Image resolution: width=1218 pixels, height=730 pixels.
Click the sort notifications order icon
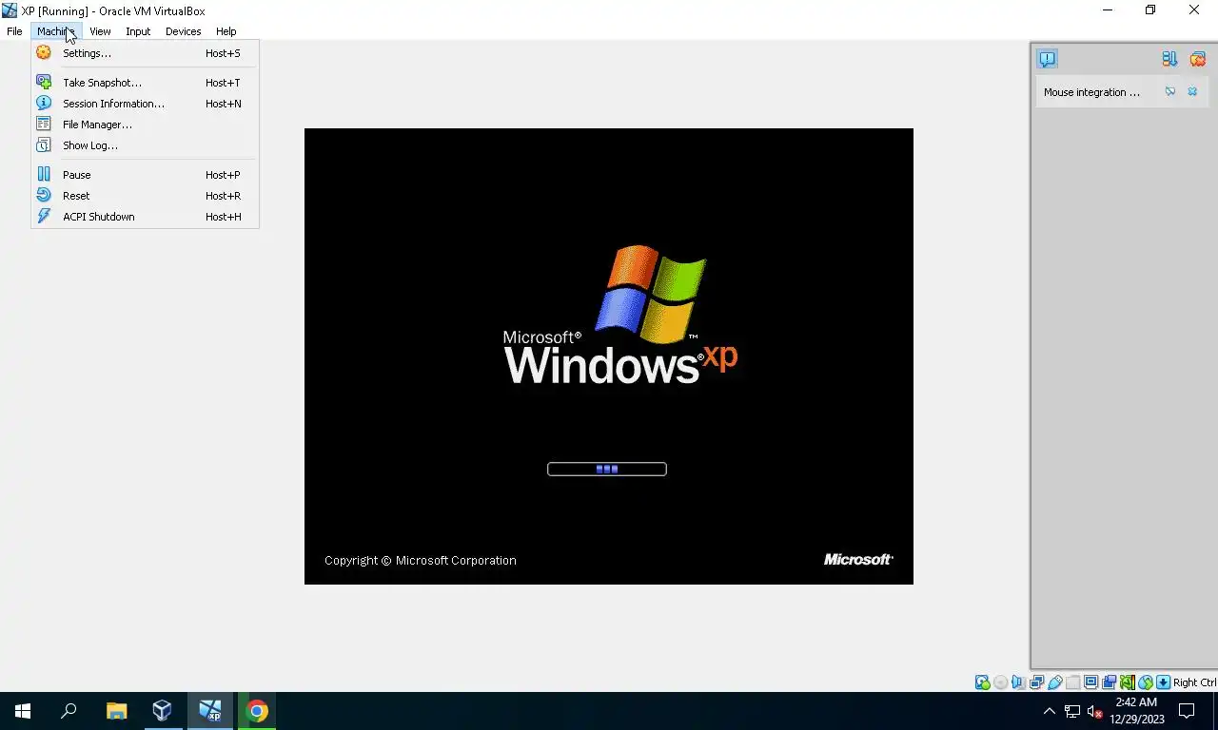point(1169,59)
